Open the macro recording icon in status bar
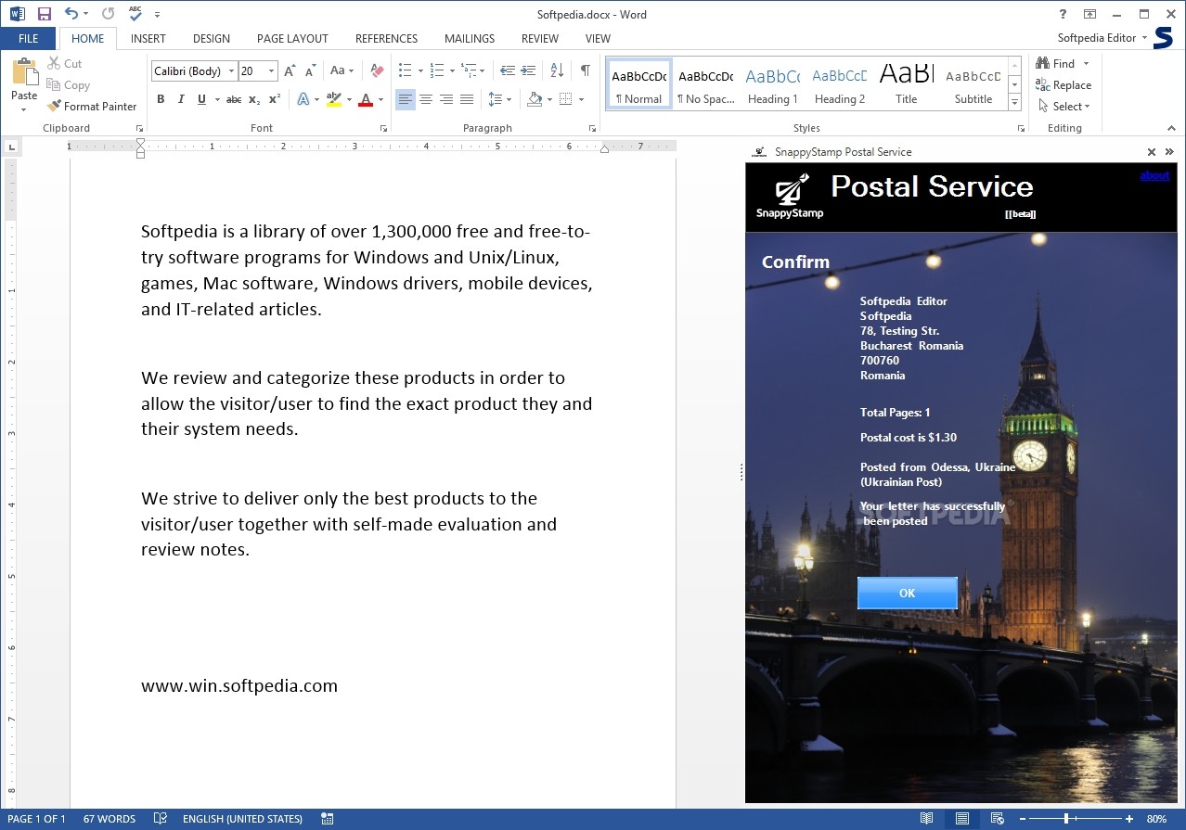Image resolution: width=1186 pixels, height=830 pixels. [327, 819]
